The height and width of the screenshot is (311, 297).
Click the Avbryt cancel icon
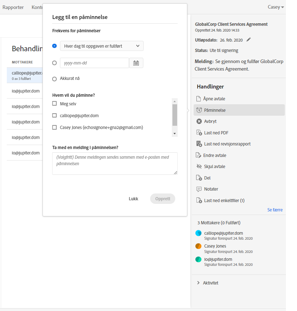point(199,121)
